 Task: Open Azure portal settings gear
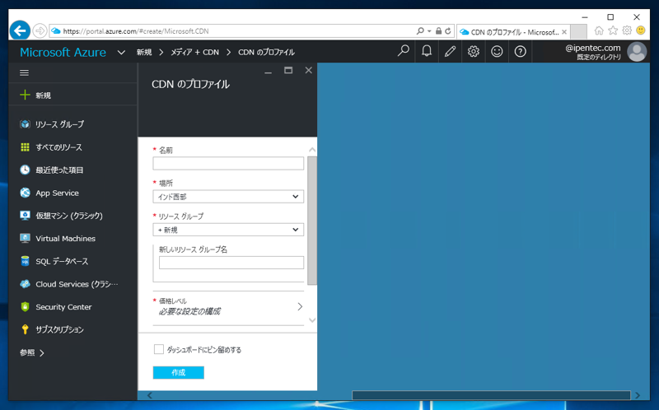click(474, 51)
